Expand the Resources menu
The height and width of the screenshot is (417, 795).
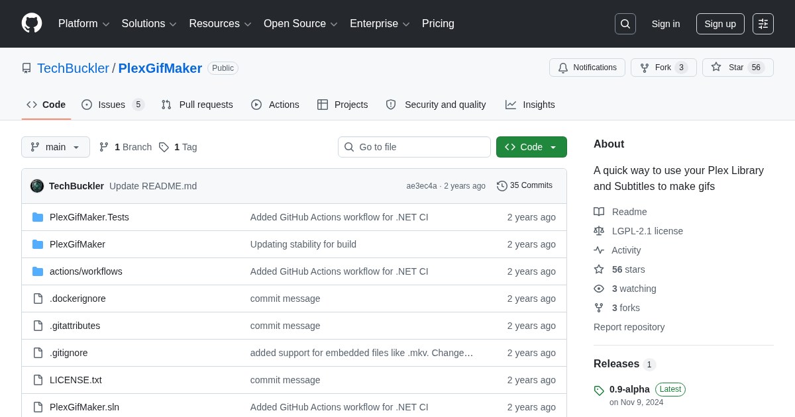point(220,24)
